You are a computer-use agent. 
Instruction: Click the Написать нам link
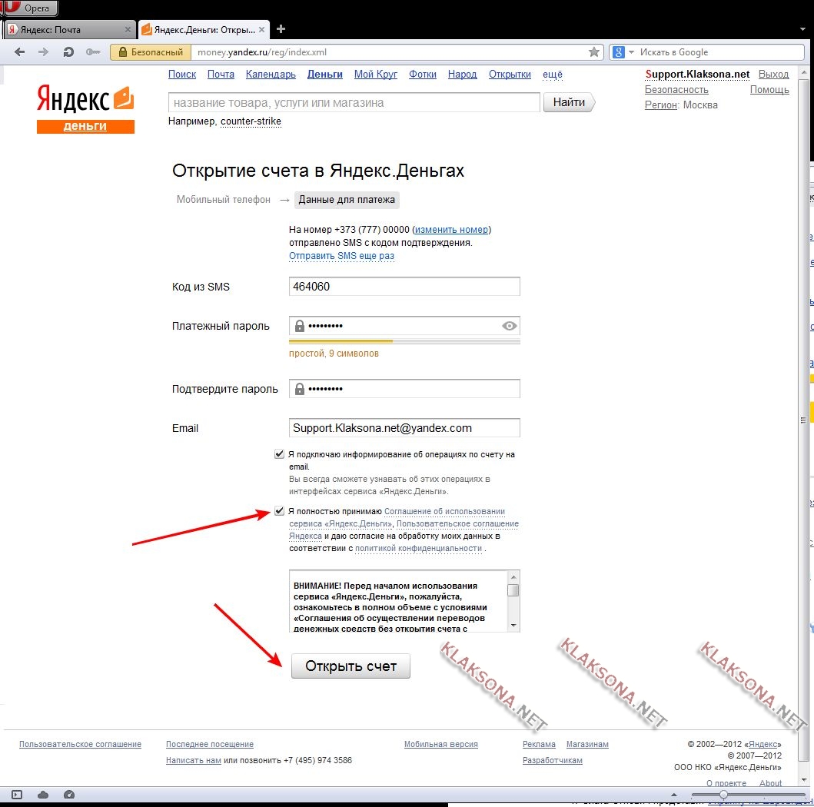194,760
